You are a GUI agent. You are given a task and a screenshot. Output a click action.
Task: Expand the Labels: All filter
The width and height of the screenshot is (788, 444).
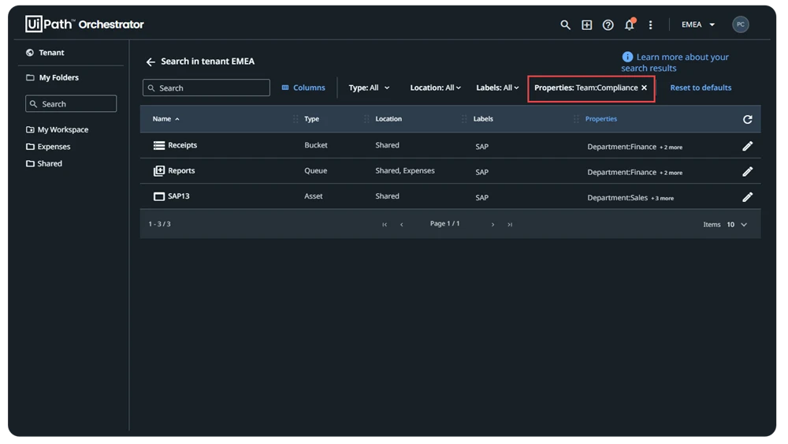497,88
